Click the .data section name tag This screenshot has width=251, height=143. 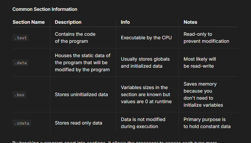click(x=21, y=63)
